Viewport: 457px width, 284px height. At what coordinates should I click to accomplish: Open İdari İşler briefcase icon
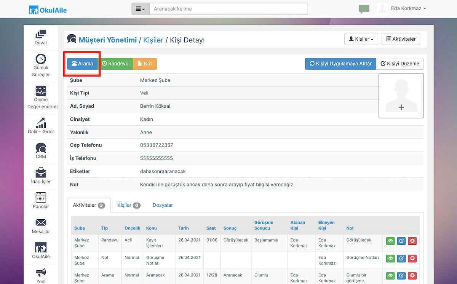click(x=41, y=173)
